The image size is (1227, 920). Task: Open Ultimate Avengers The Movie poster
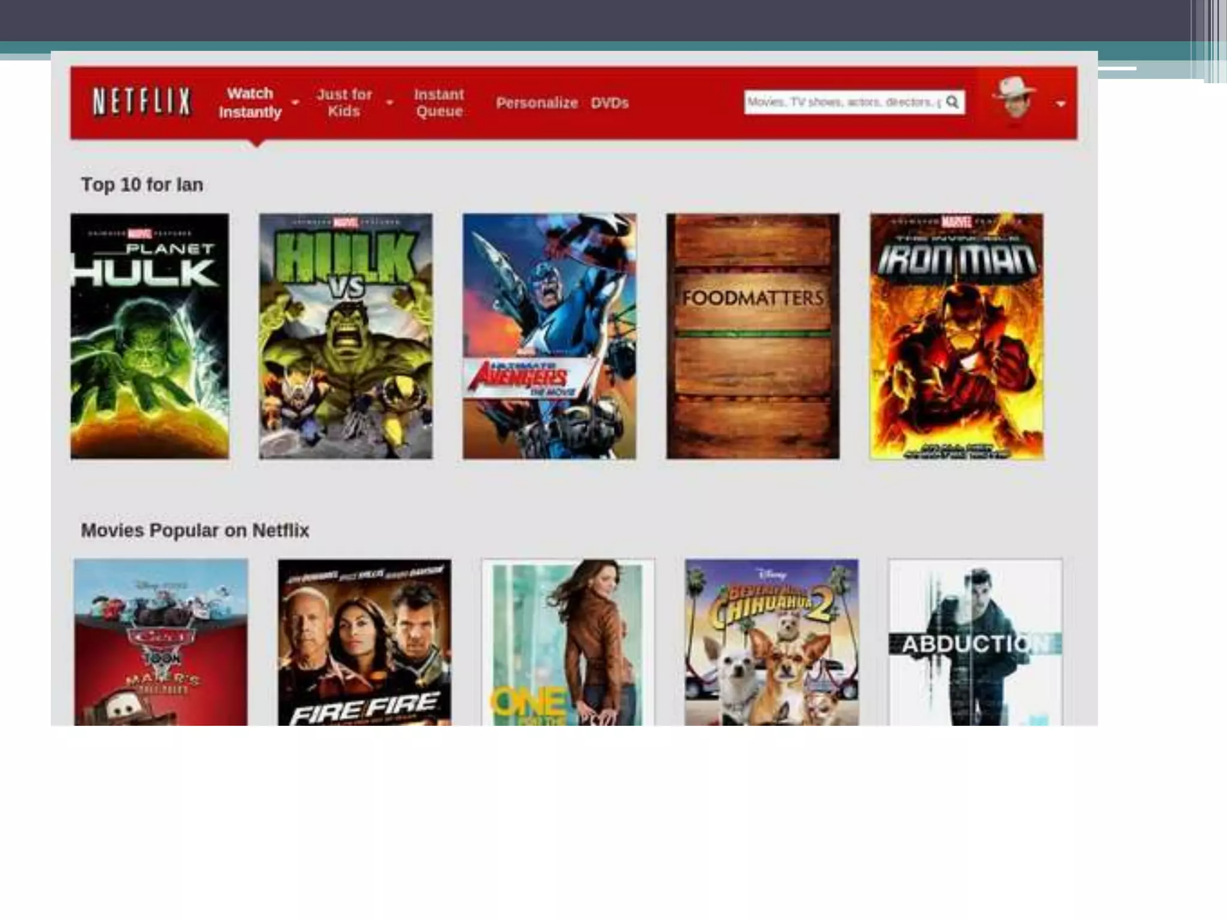[x=549, y=336]
